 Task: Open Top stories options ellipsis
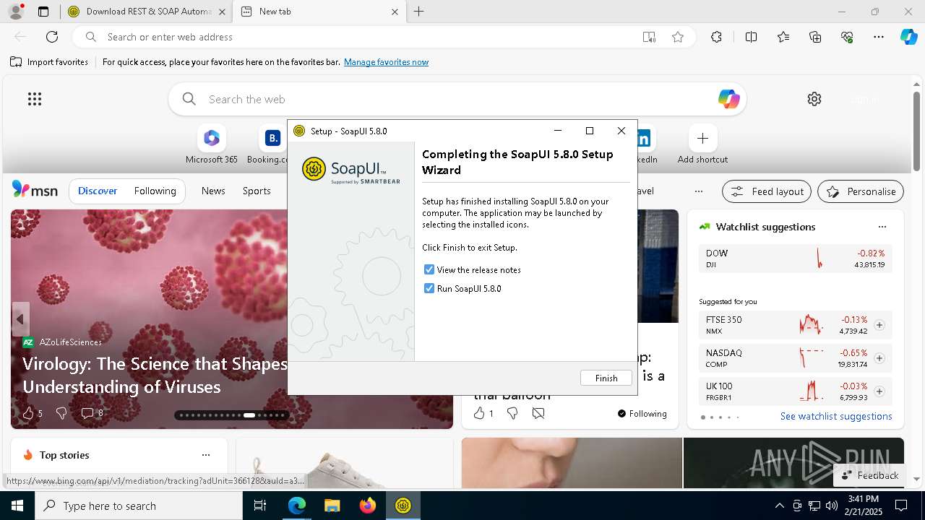tap(206, 455)
